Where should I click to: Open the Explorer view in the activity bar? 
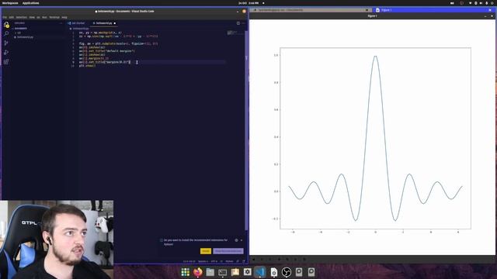point(6,25)
